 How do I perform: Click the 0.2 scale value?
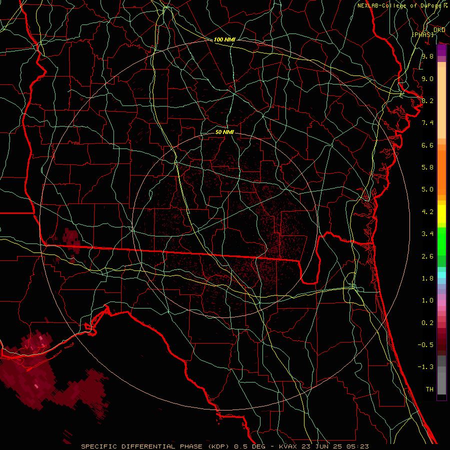tap(427, 323)
